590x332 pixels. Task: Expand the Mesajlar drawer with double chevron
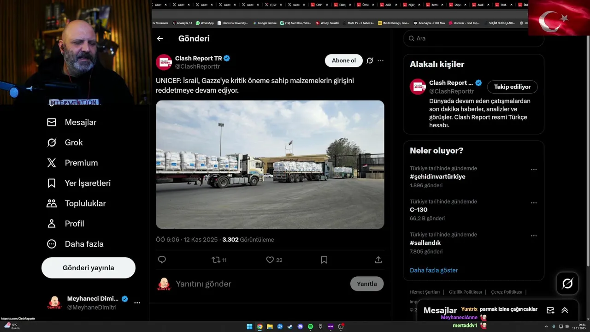[565, 310]
